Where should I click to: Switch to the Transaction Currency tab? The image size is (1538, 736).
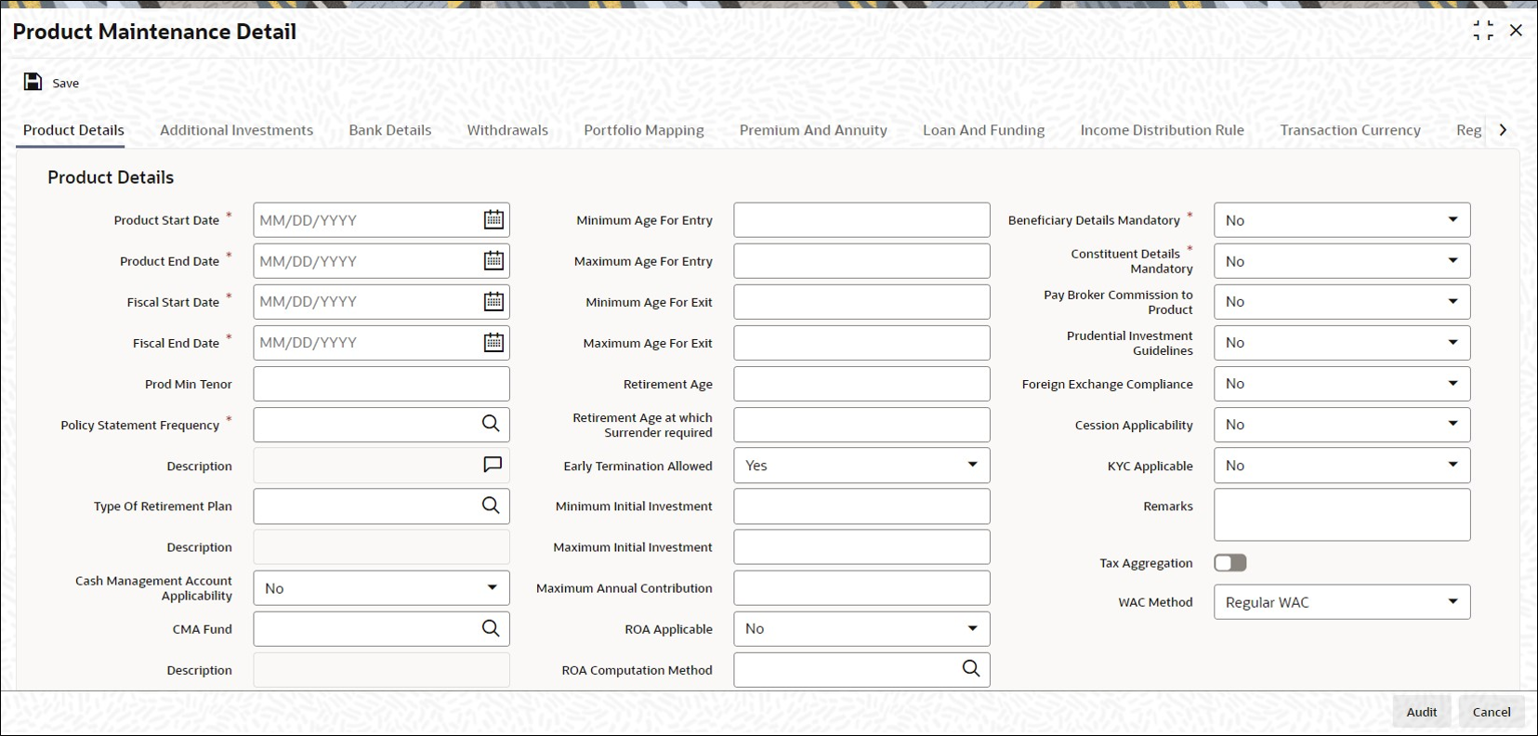(1350, 130)
